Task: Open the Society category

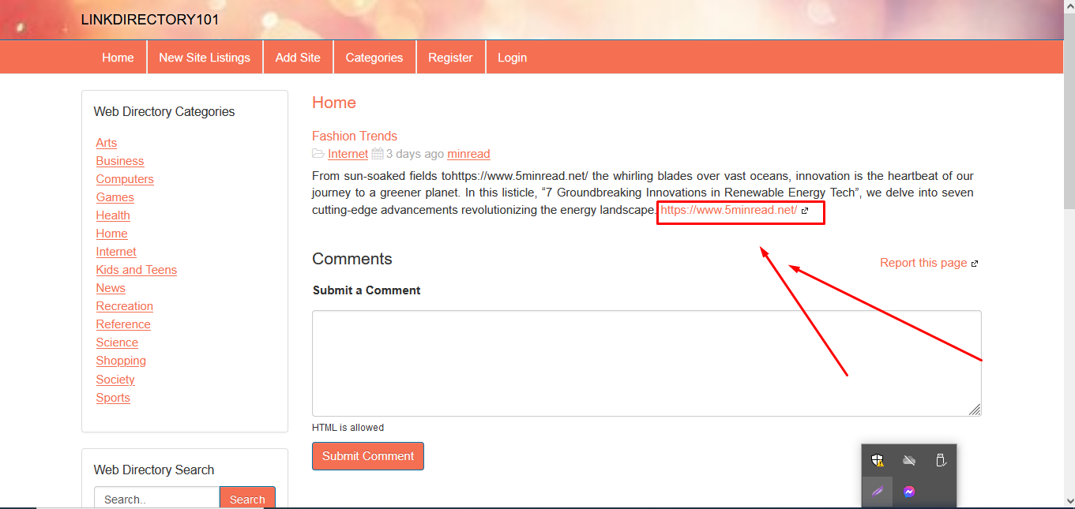Action: [x=115, y=380]
